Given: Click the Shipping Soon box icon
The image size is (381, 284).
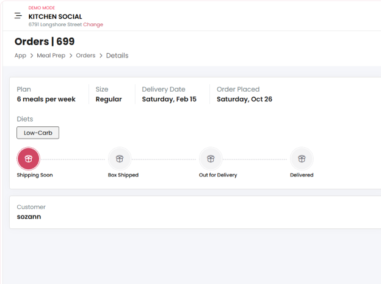Looking at the screenshot, I should [x=28, y=159].
